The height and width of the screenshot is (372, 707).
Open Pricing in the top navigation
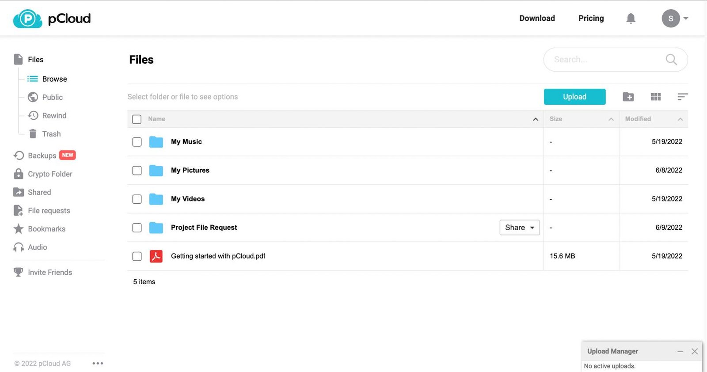[591, 18]
